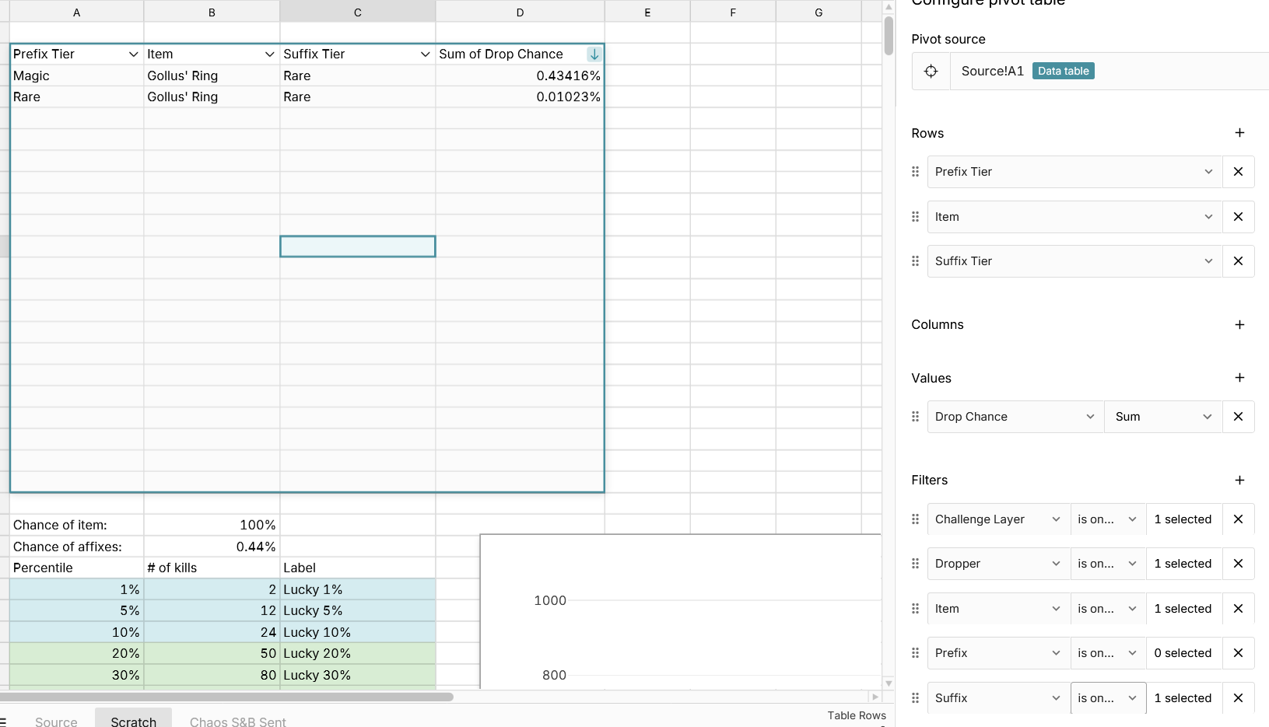Click drag handle of Suffix Tier row
Screen dimensions: 1269x727
[x=915, y=261]
